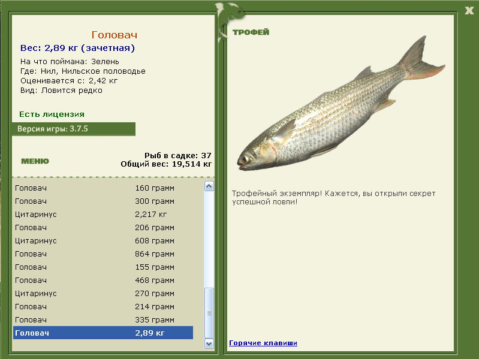Select Цитаринус 270 грамм row

(103, 293)
